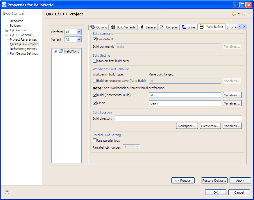This screenshot has height=200, width=254.
Task: Increase the parallel job number stepper
Action: point(137,146)
